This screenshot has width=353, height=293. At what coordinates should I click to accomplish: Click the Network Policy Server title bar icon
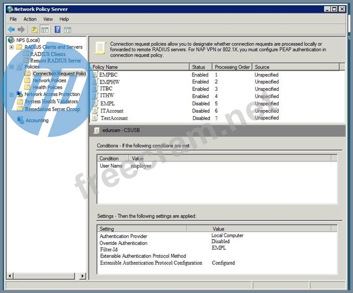10,9
